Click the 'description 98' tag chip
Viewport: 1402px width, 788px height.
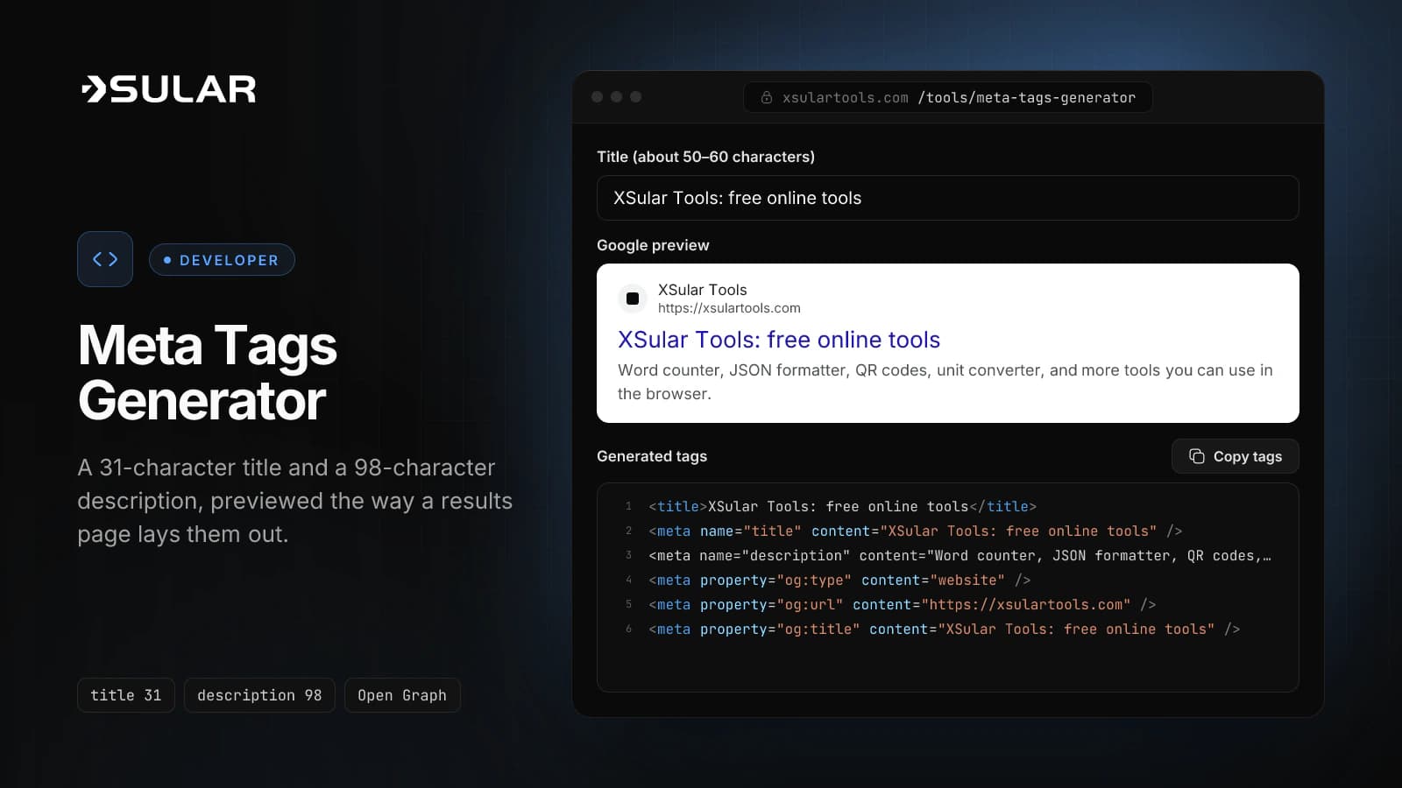click(x=259, y=695)
